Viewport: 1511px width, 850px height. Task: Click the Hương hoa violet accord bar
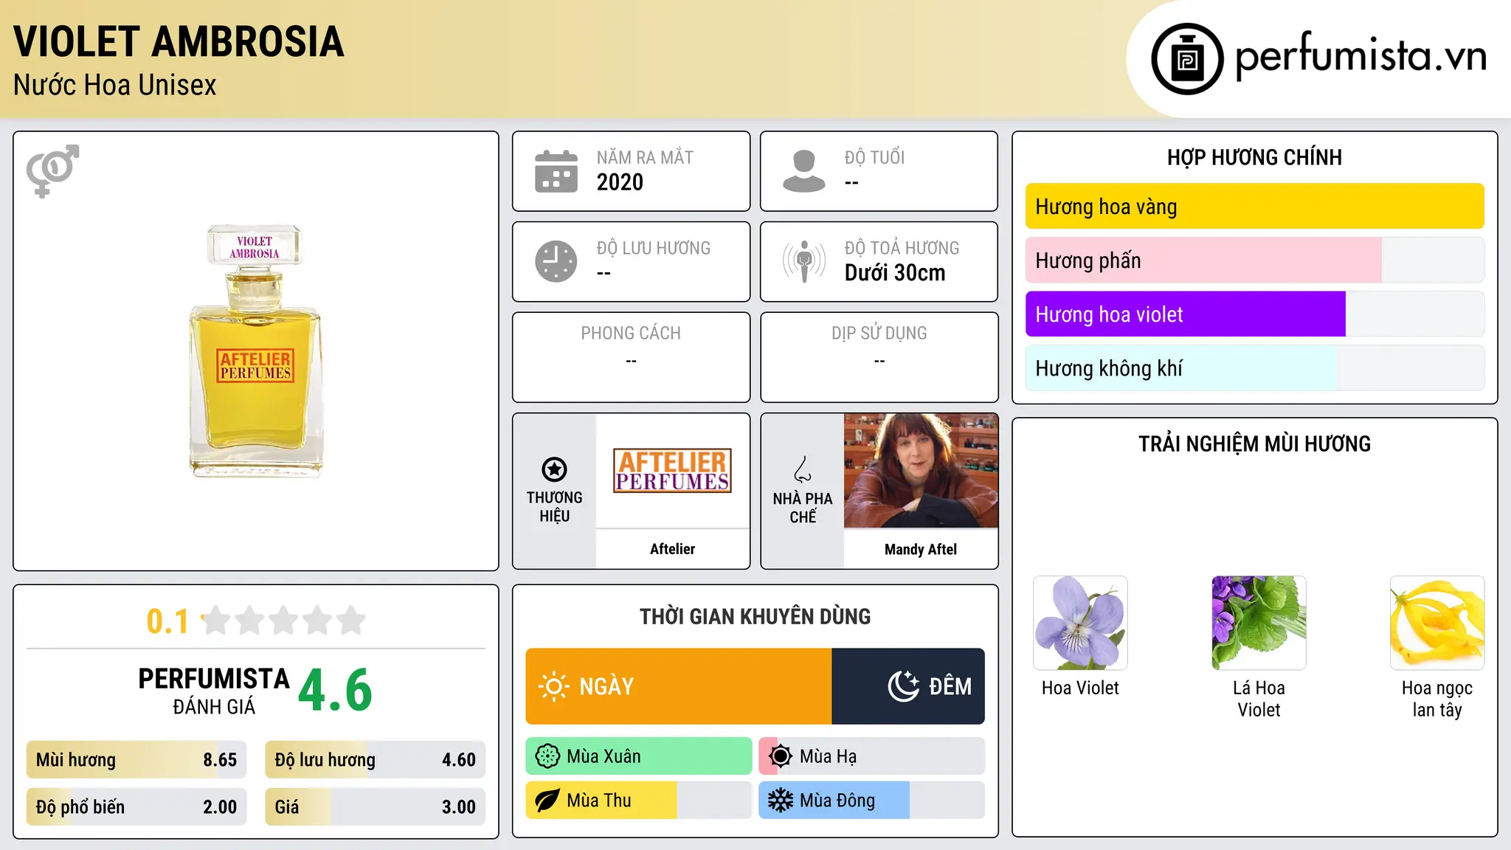[1255, 314]
